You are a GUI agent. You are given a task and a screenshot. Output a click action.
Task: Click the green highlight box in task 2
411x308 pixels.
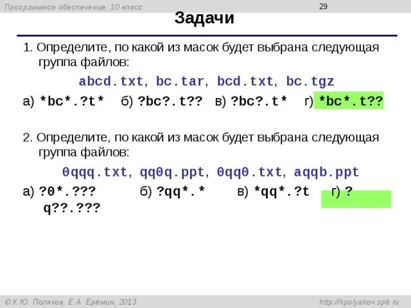pos(356,199)
